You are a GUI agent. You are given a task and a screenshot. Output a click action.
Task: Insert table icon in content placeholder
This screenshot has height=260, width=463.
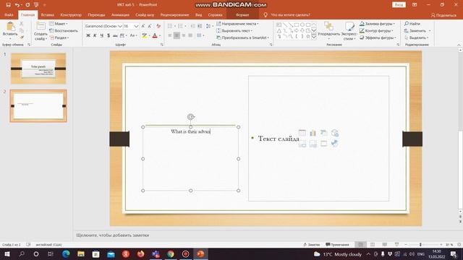(302, 133)
